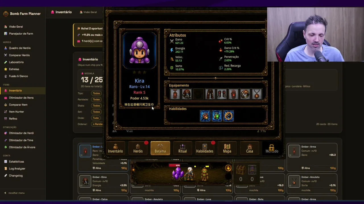Screen dimensions: 364x204
Task: Select the Raridade filter chip Todas
Action: (96, 99)
